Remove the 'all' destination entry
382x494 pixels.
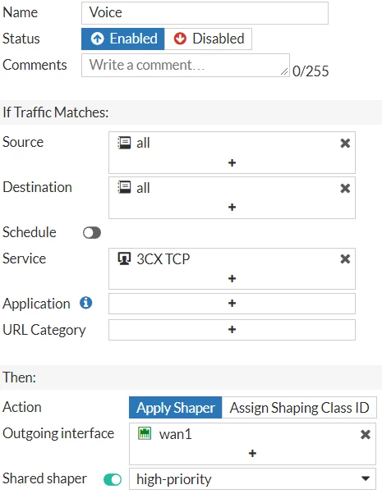(x=345, y=189)
